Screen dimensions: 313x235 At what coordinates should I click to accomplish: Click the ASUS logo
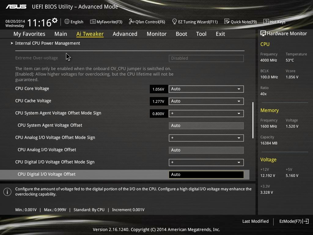16,7
